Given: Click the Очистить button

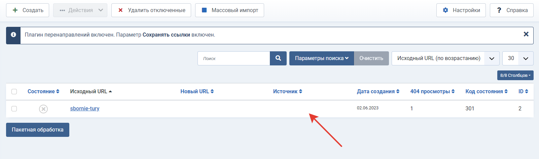Looking at the screenshot, I should [371, 58].
